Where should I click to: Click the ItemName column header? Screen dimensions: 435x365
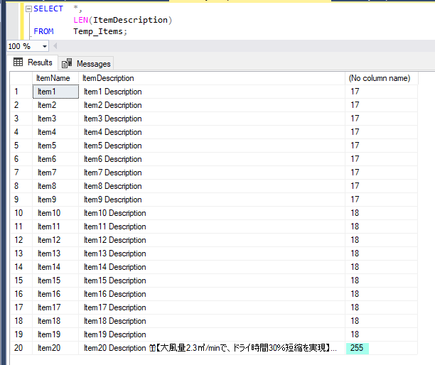[x=53, y=78]
